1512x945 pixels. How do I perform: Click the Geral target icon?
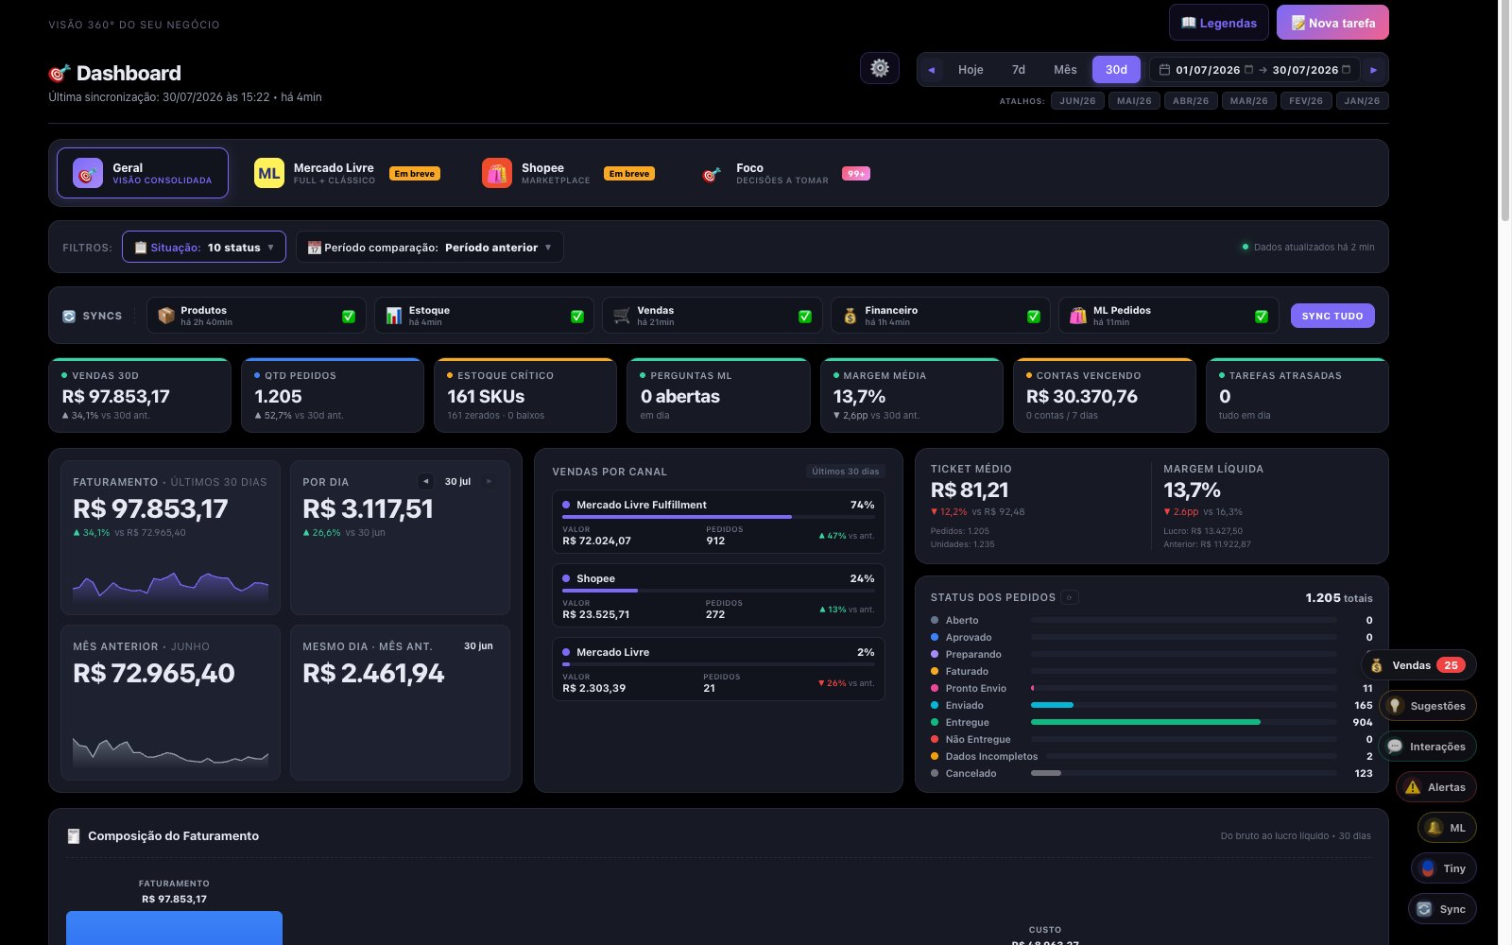click(x=88, y=173)
